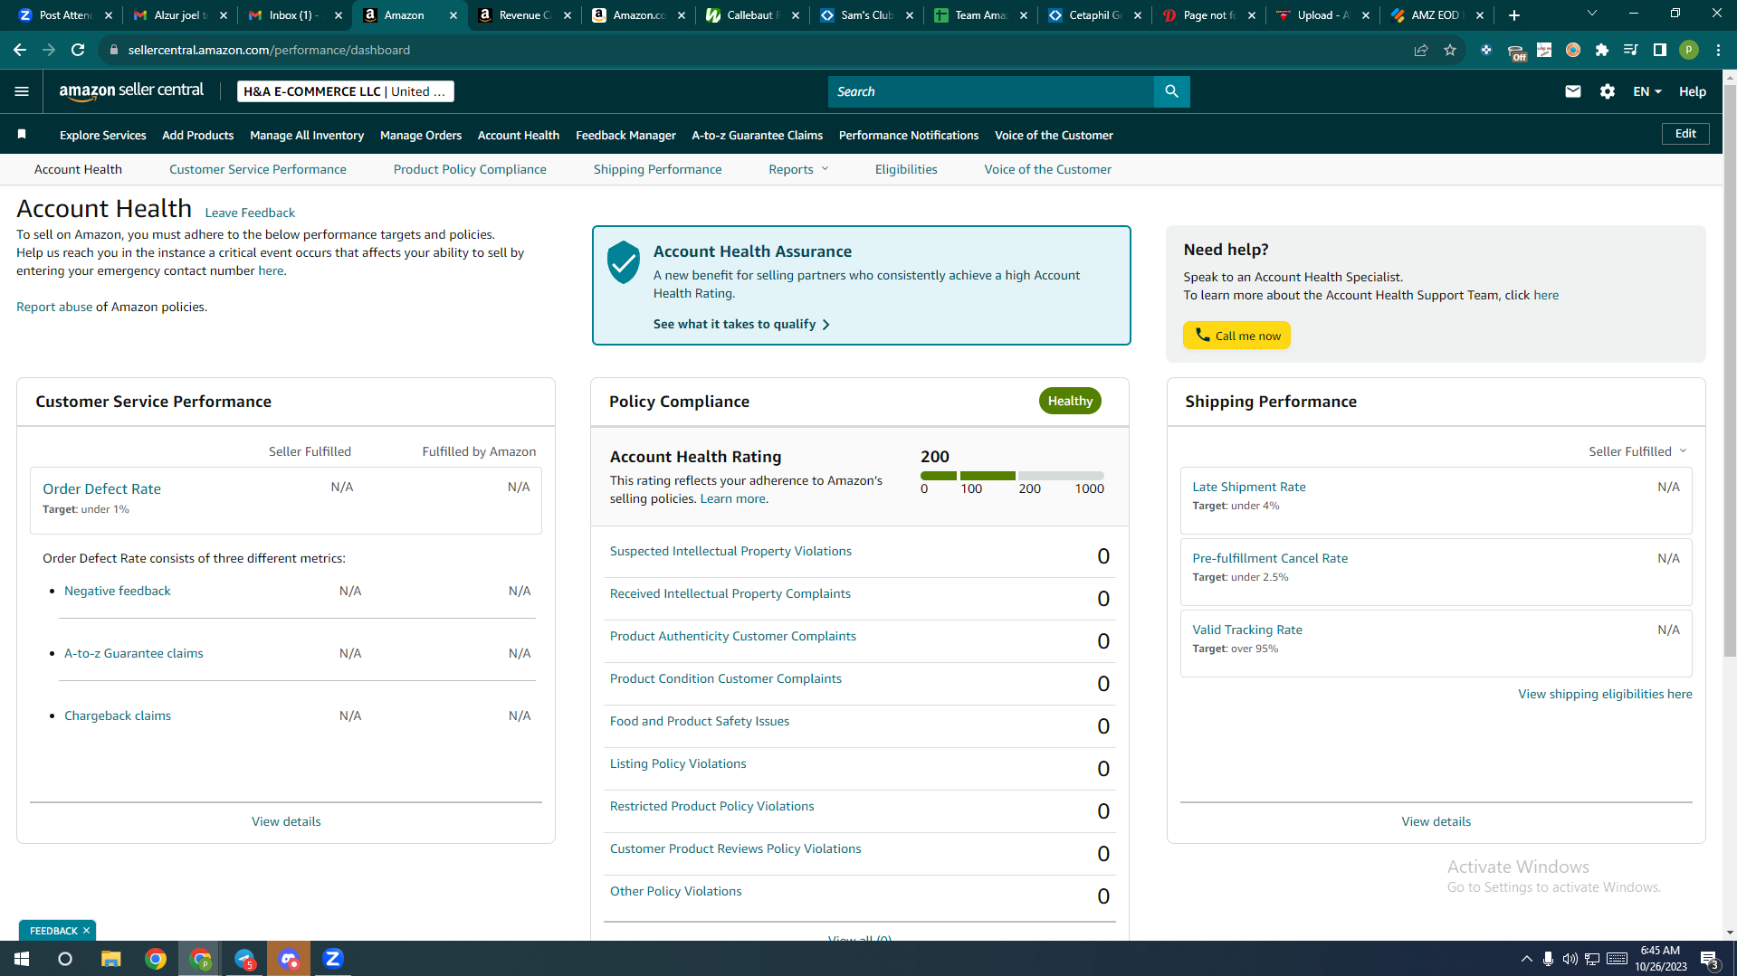
Task: Open Food and Product Safety Issues link
Action: coord(700,721)
